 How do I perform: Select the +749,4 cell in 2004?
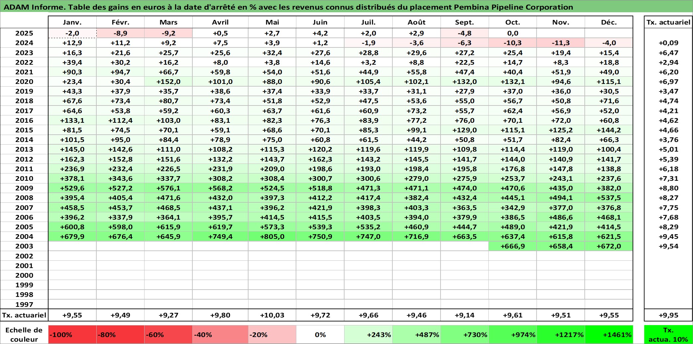tap(220, 237)
